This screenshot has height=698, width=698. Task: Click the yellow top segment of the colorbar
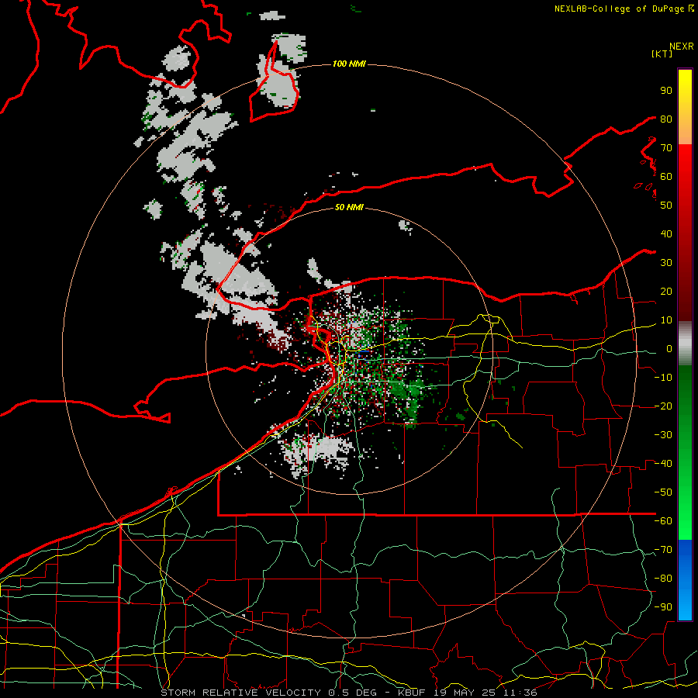685,107
